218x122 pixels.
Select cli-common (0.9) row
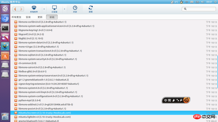pyautogui.click(x=114, y=63)
